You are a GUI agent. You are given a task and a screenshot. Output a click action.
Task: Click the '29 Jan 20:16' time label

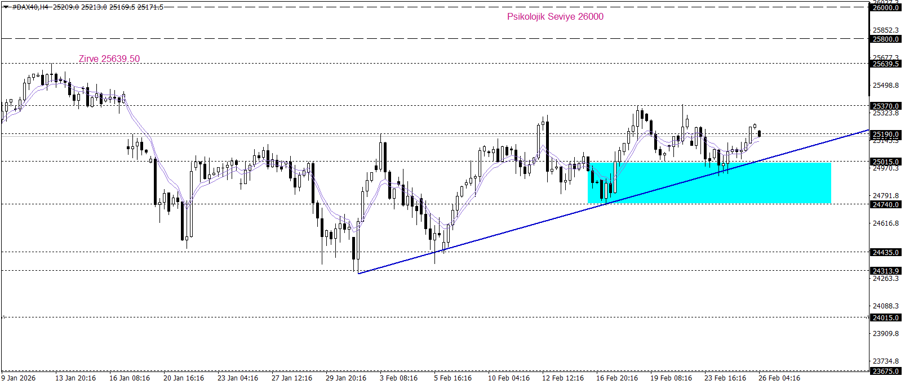(x=346, y=378)
